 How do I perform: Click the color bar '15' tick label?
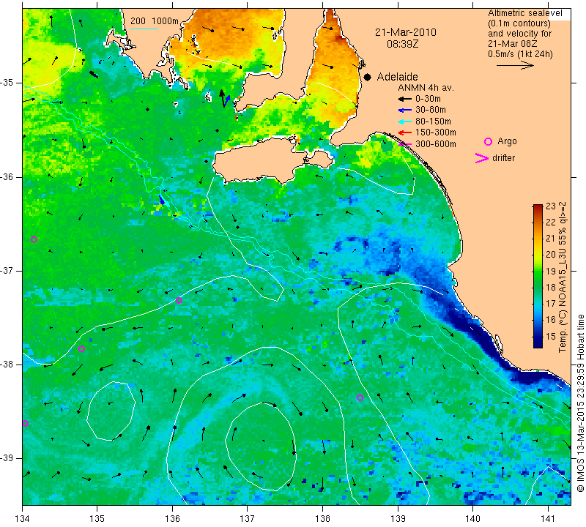click(551, 336)
